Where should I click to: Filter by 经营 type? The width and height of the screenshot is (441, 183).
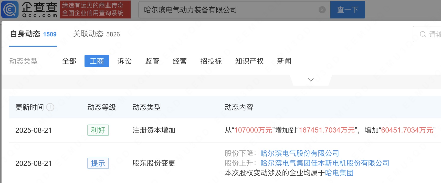[x=180, y=61]
